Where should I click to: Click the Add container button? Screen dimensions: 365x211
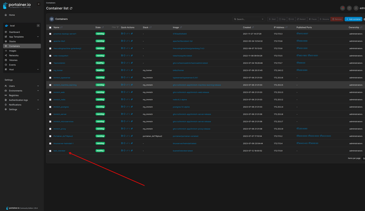tap(353, 19)
